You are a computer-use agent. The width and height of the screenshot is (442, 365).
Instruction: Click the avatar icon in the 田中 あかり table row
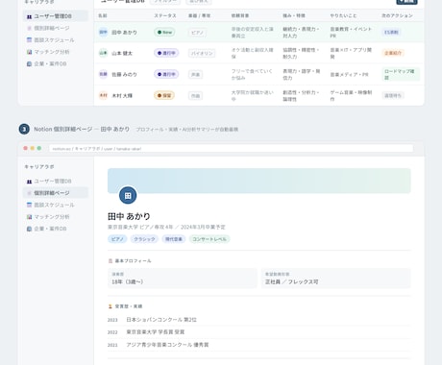(103, 32)
